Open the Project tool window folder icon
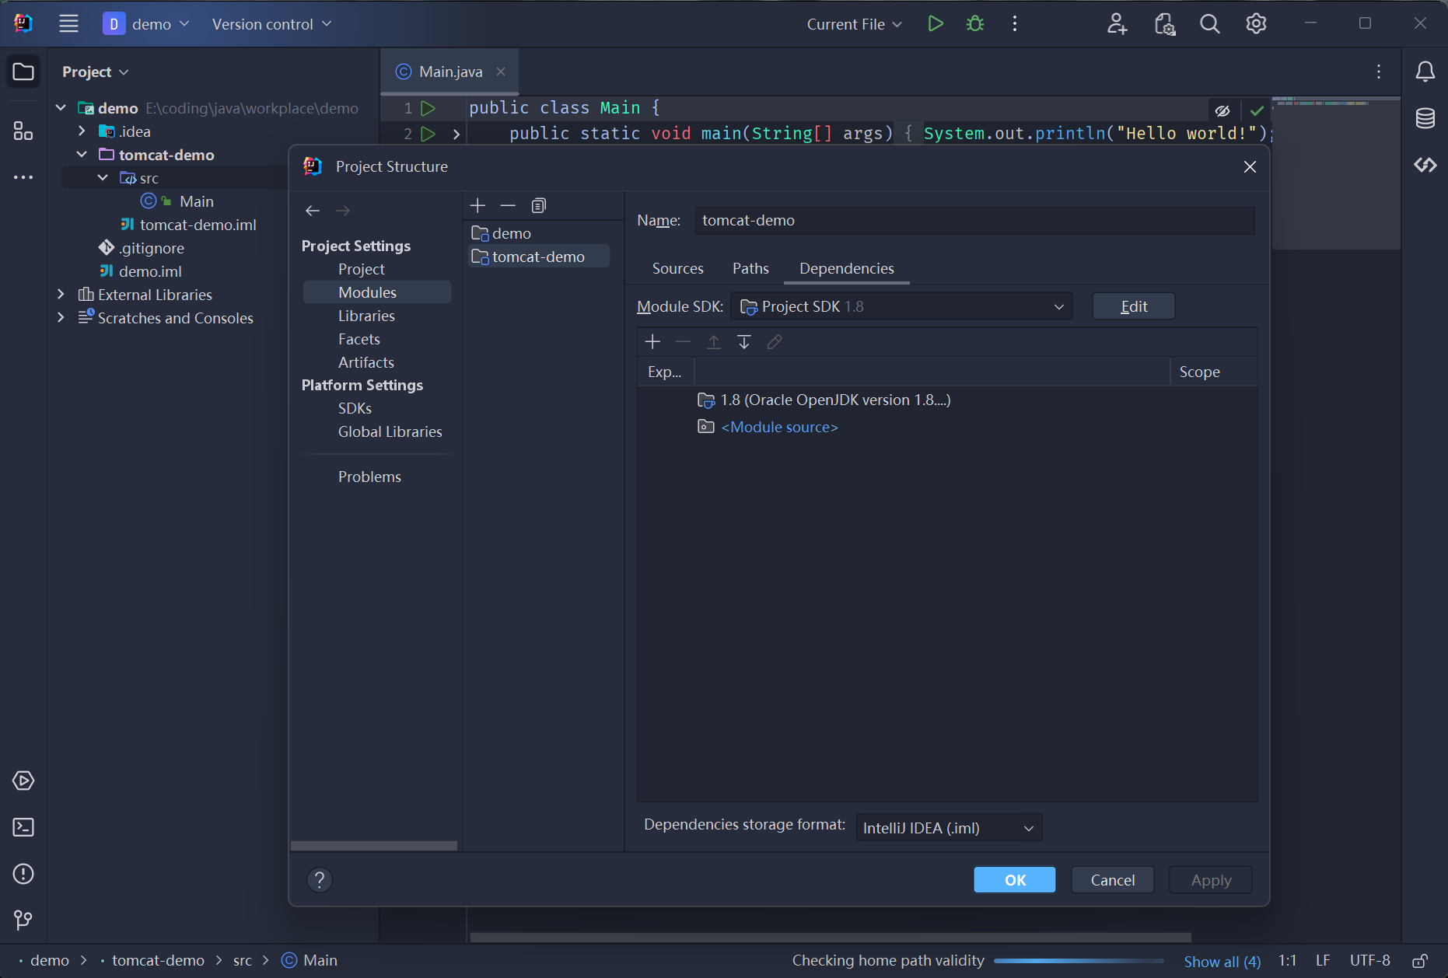Viewport: 1448px width, 978px height. (23, 72)
